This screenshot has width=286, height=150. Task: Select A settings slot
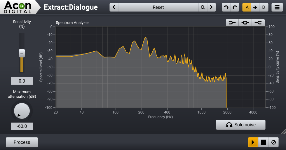(247, 7)
